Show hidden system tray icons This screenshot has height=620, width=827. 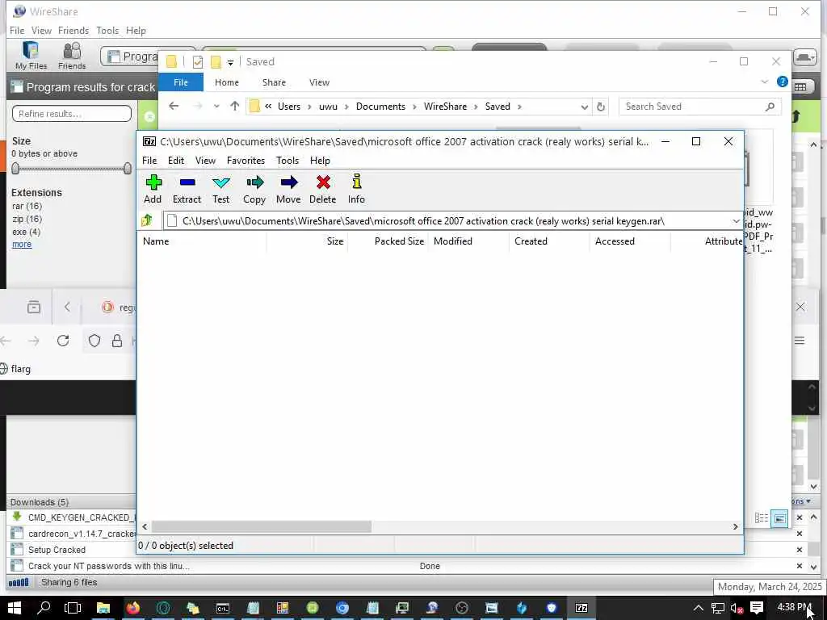698,609
